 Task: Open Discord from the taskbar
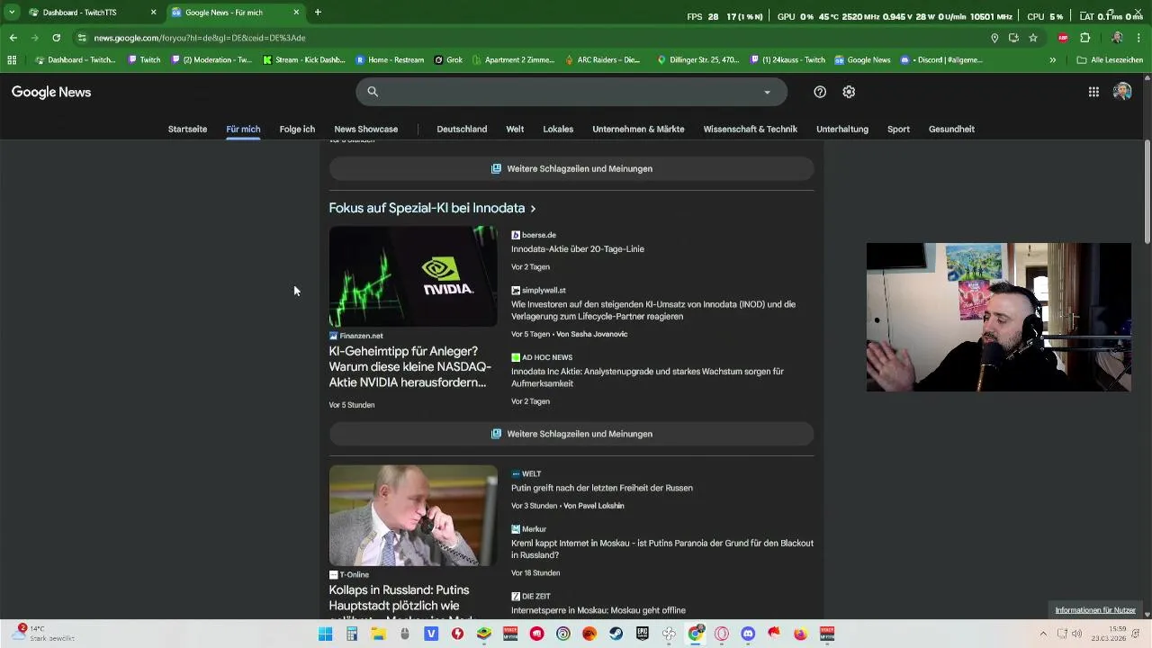(x=748, y=634)
